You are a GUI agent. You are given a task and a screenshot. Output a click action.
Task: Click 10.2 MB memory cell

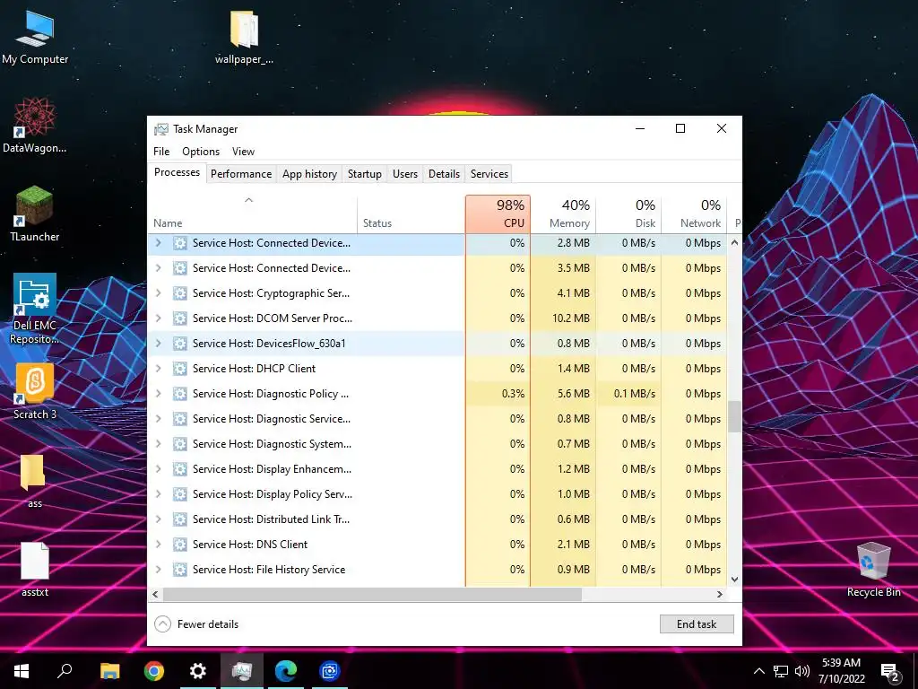(x=564, y=318)
